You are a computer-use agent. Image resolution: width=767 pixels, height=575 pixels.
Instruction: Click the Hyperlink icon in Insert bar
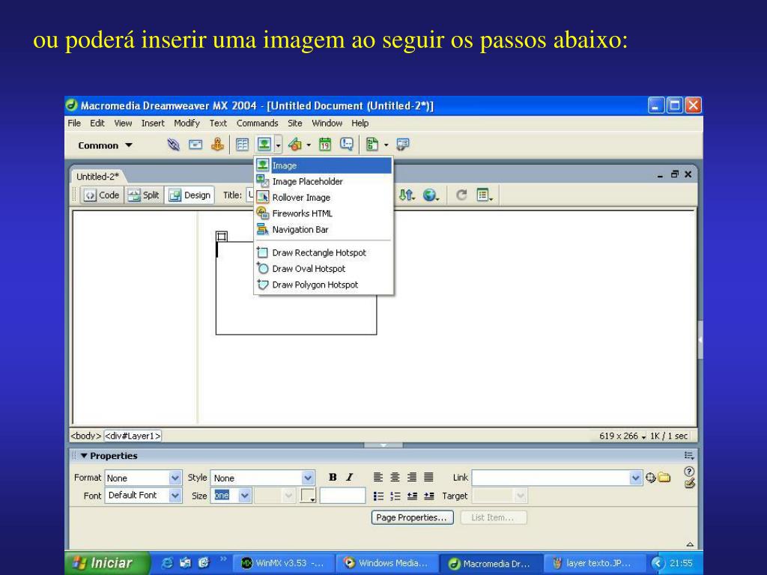pos(173,144)
